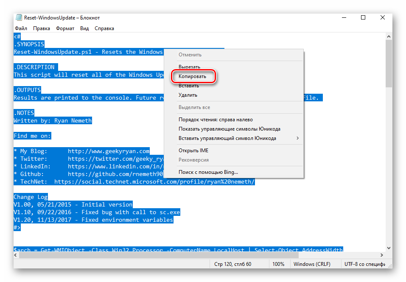Click the Notepad icon in title bar

[x=19, y=18]
